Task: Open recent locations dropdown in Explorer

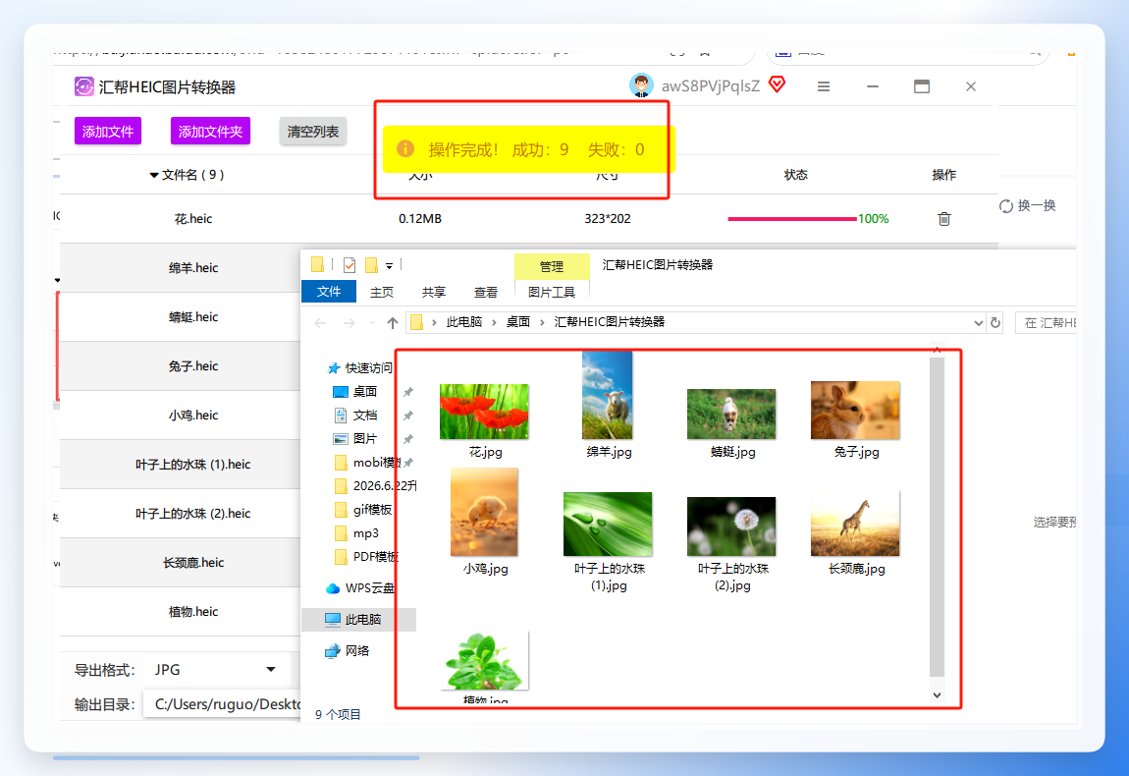Action: tap(372, 323)
